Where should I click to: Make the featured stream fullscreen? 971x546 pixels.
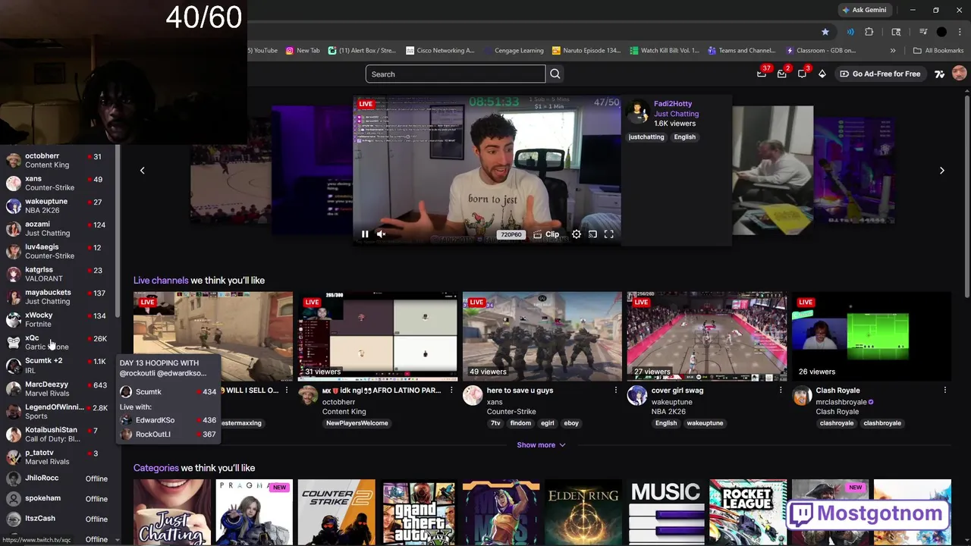click(x=608, y=234)
